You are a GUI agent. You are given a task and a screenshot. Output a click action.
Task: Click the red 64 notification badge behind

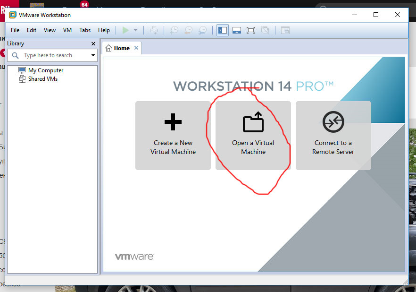point(84,4)
